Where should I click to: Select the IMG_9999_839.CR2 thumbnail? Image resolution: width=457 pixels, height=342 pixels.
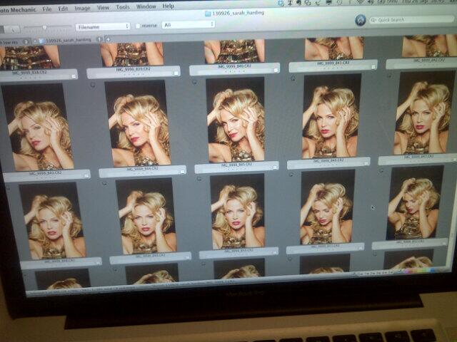coord(132,54)
